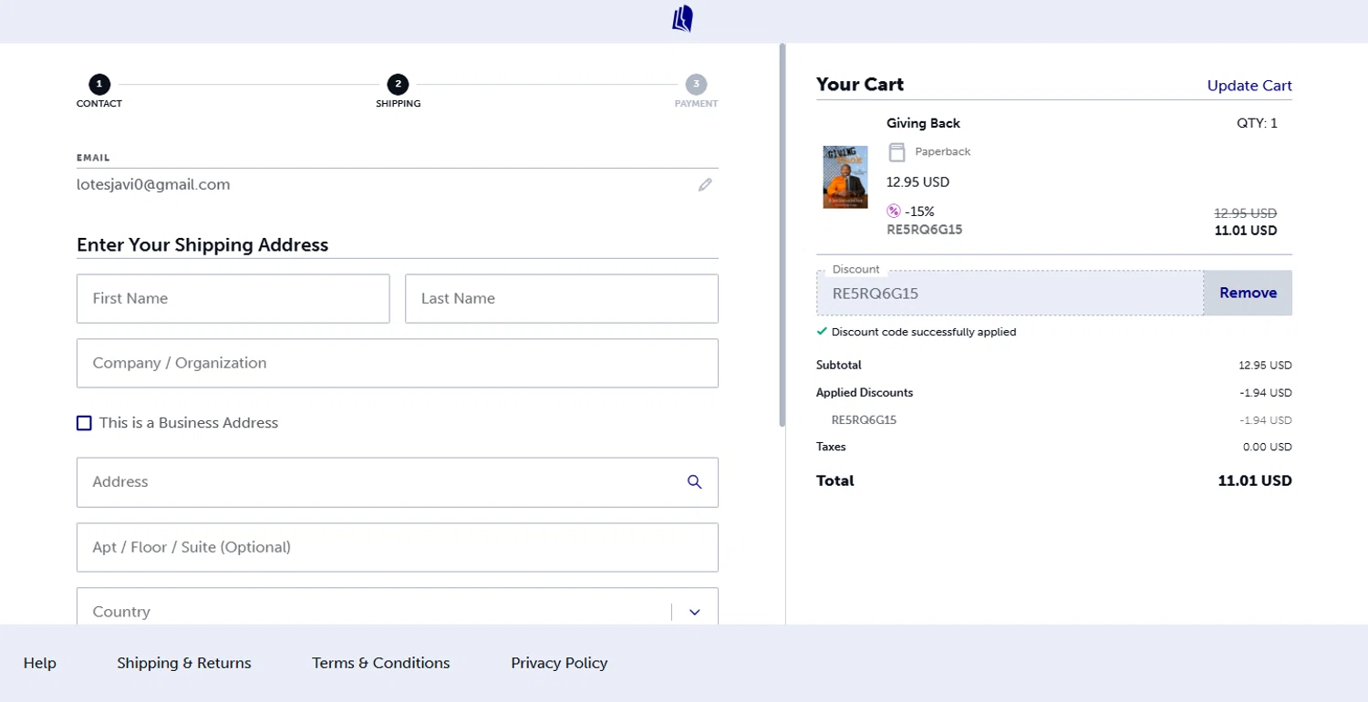Go to step 1 Contact circle
The width and height of the screenshot is (1368, 702).
(x=99, y=85)
